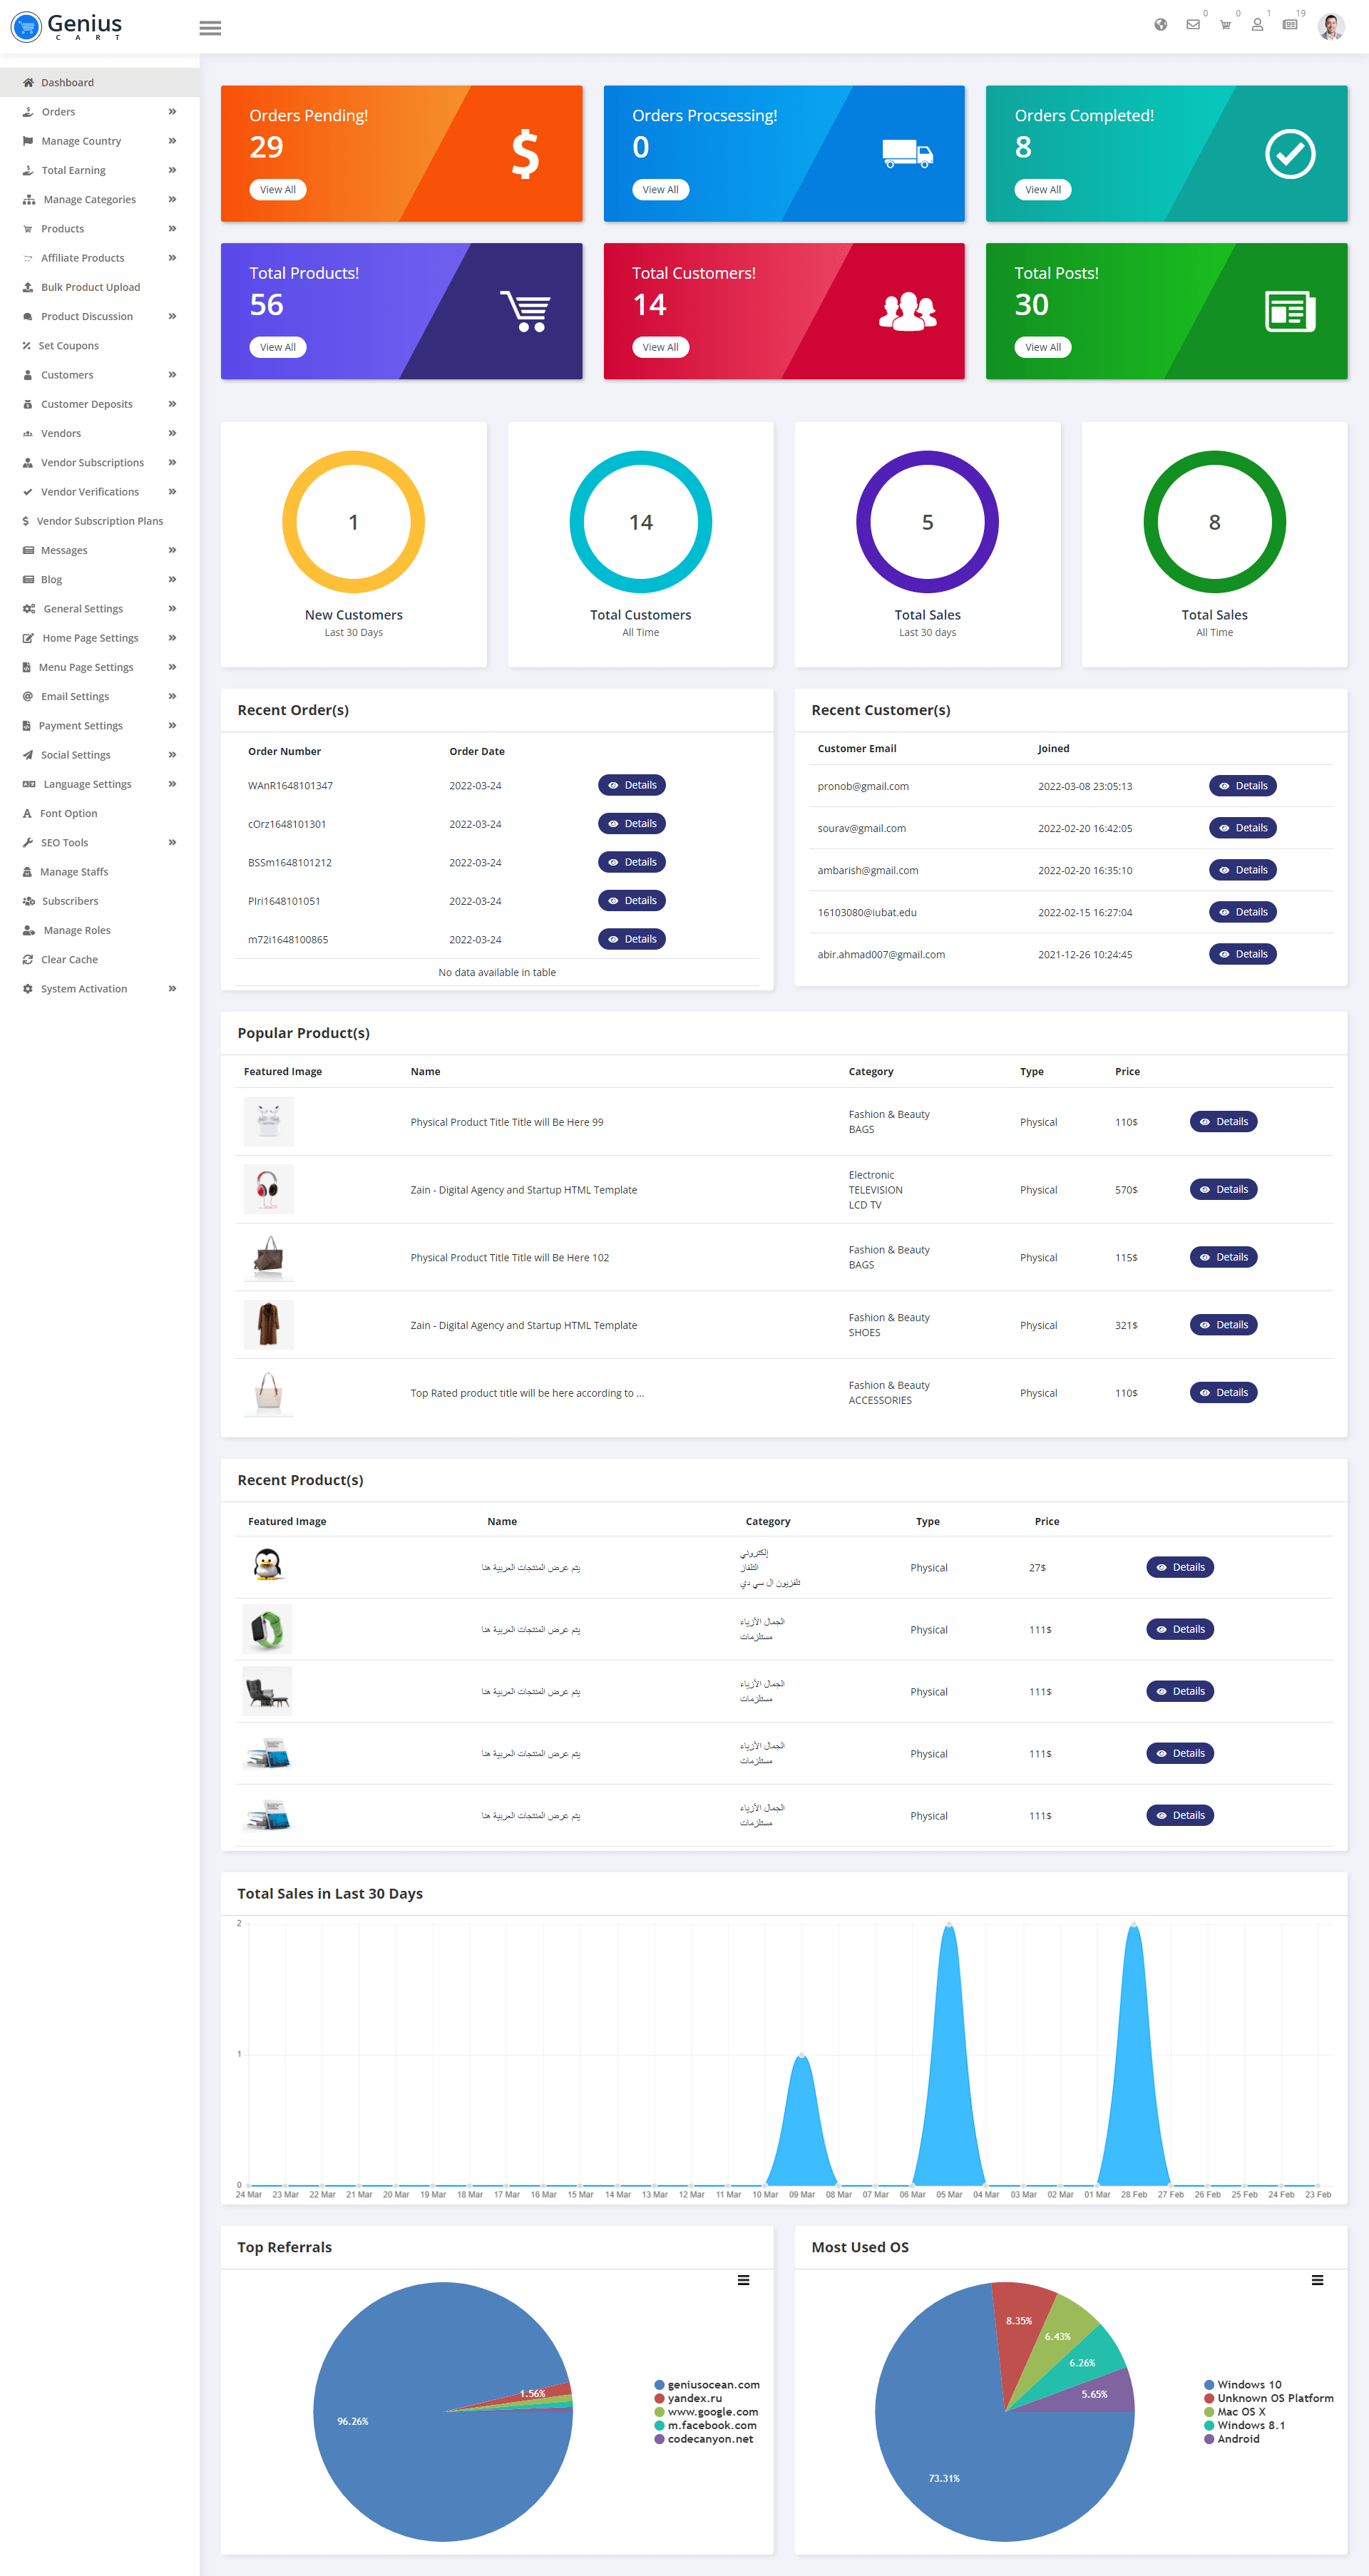
Task: Click the cart orders notification icon
Action: point(1225,25)
